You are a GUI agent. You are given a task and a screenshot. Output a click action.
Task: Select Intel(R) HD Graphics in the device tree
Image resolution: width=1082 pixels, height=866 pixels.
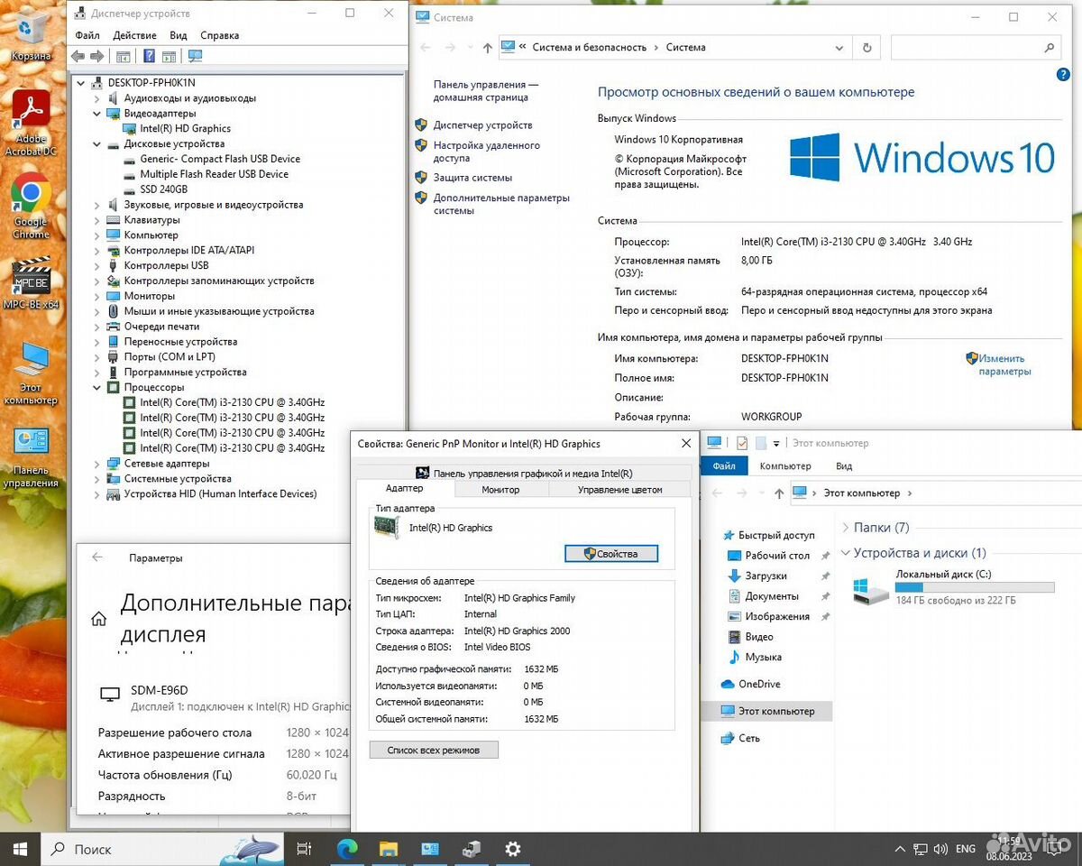185,129
